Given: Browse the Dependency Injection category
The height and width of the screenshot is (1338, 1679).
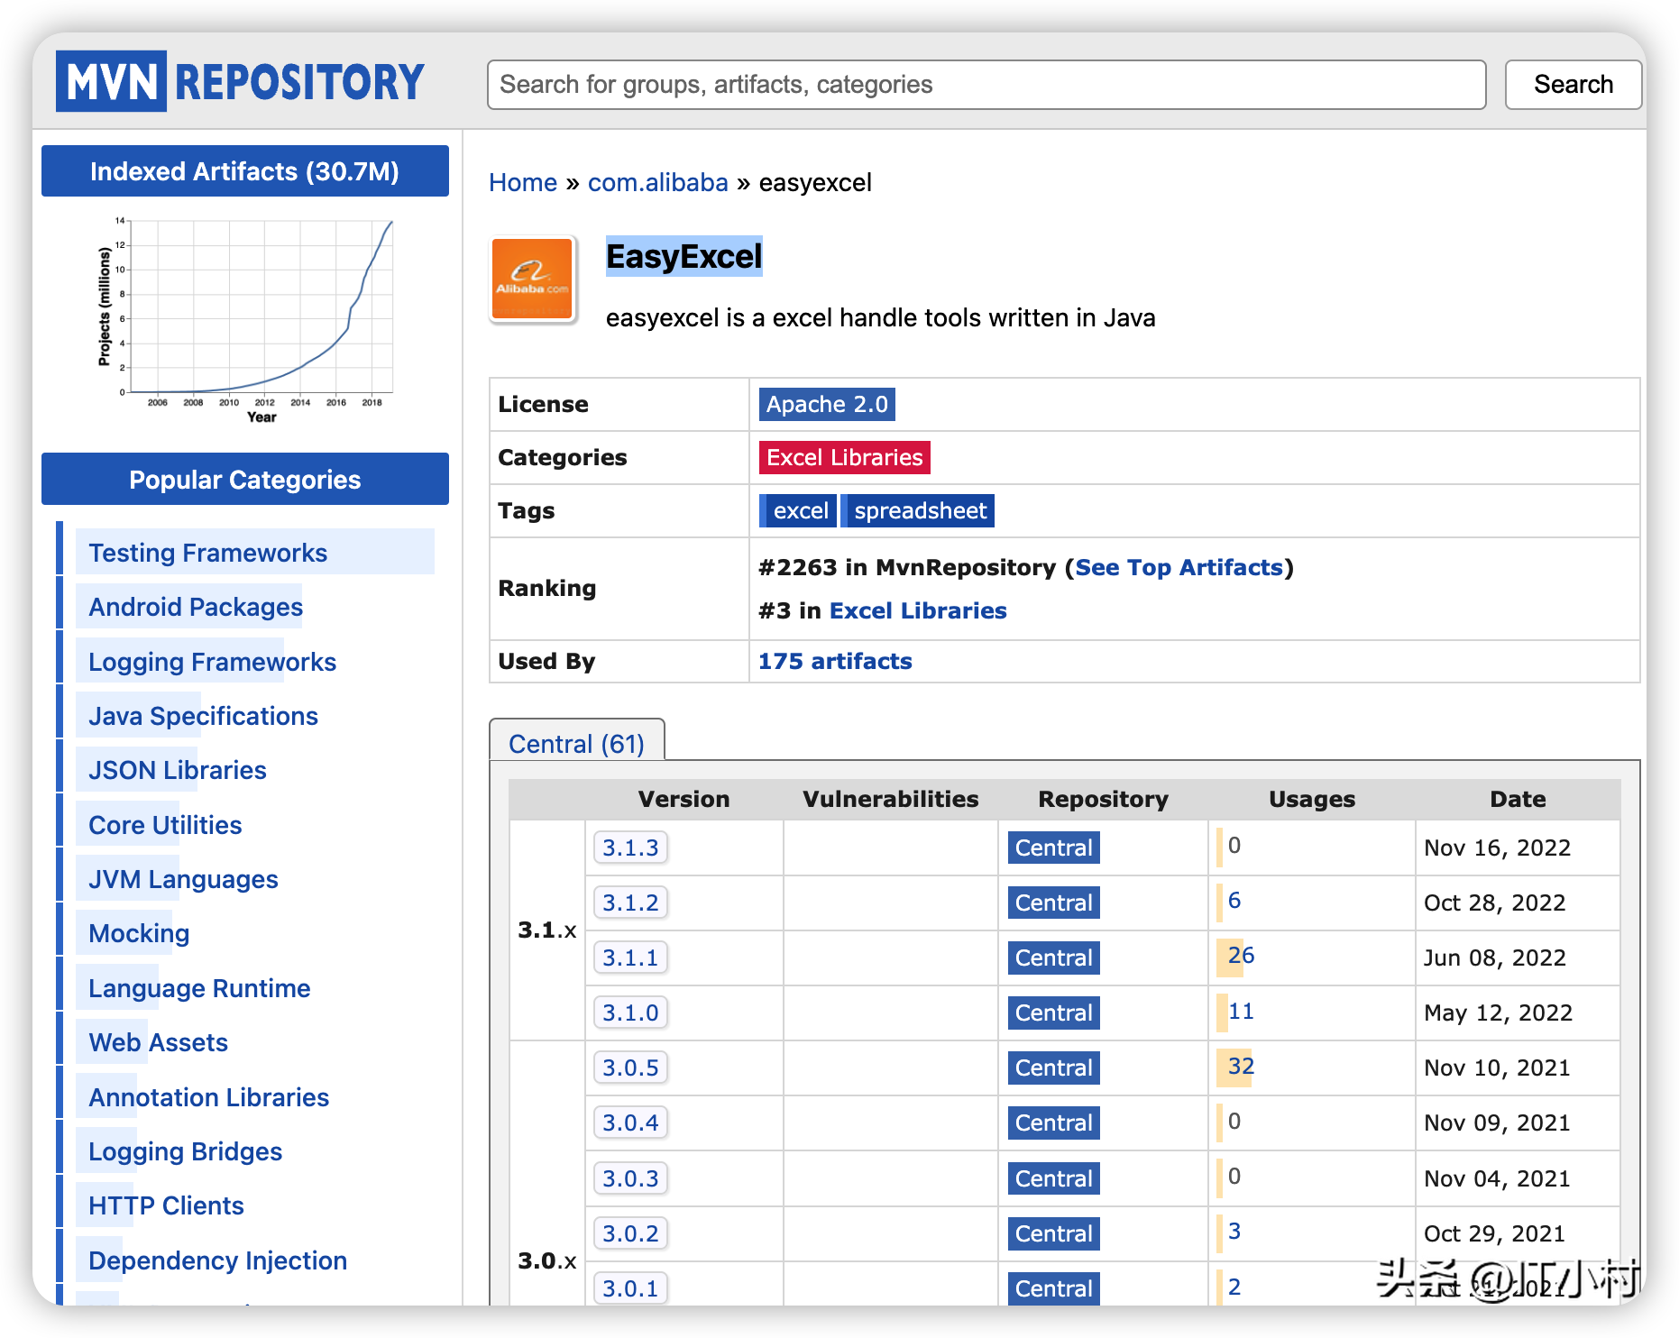Looking at the screenshot, I should click(x=217, y=1261).
